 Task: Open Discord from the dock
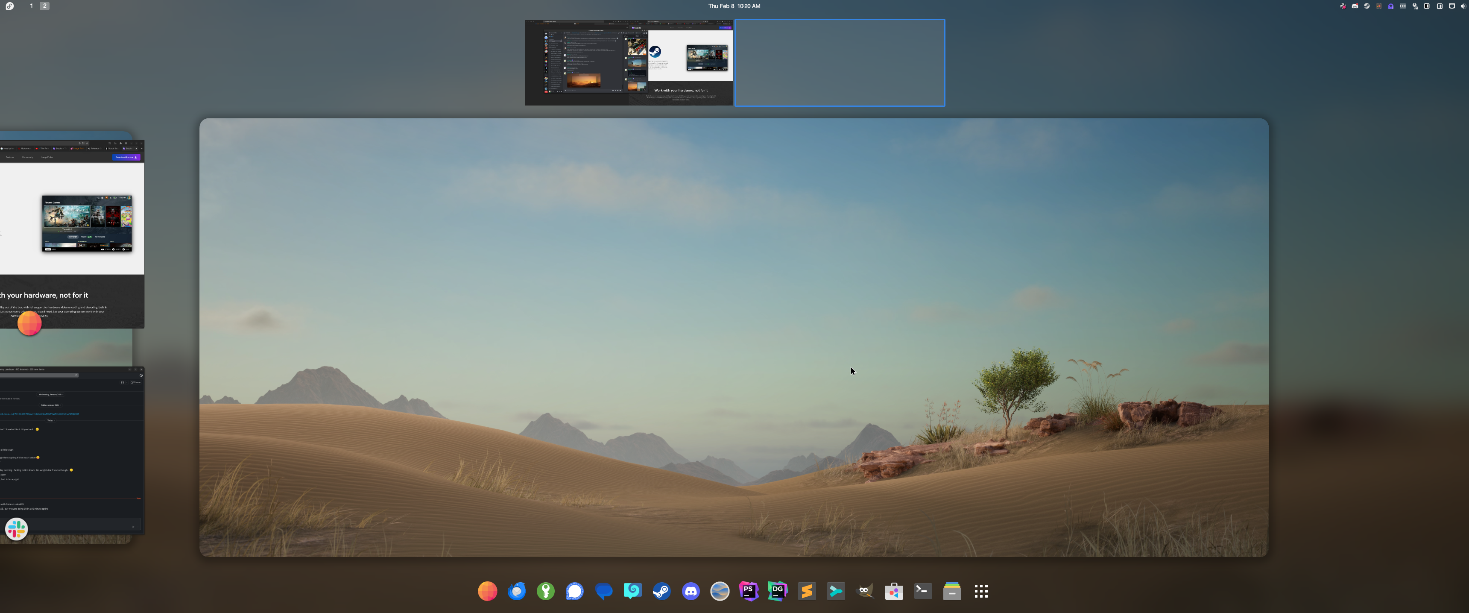[691, 591]
